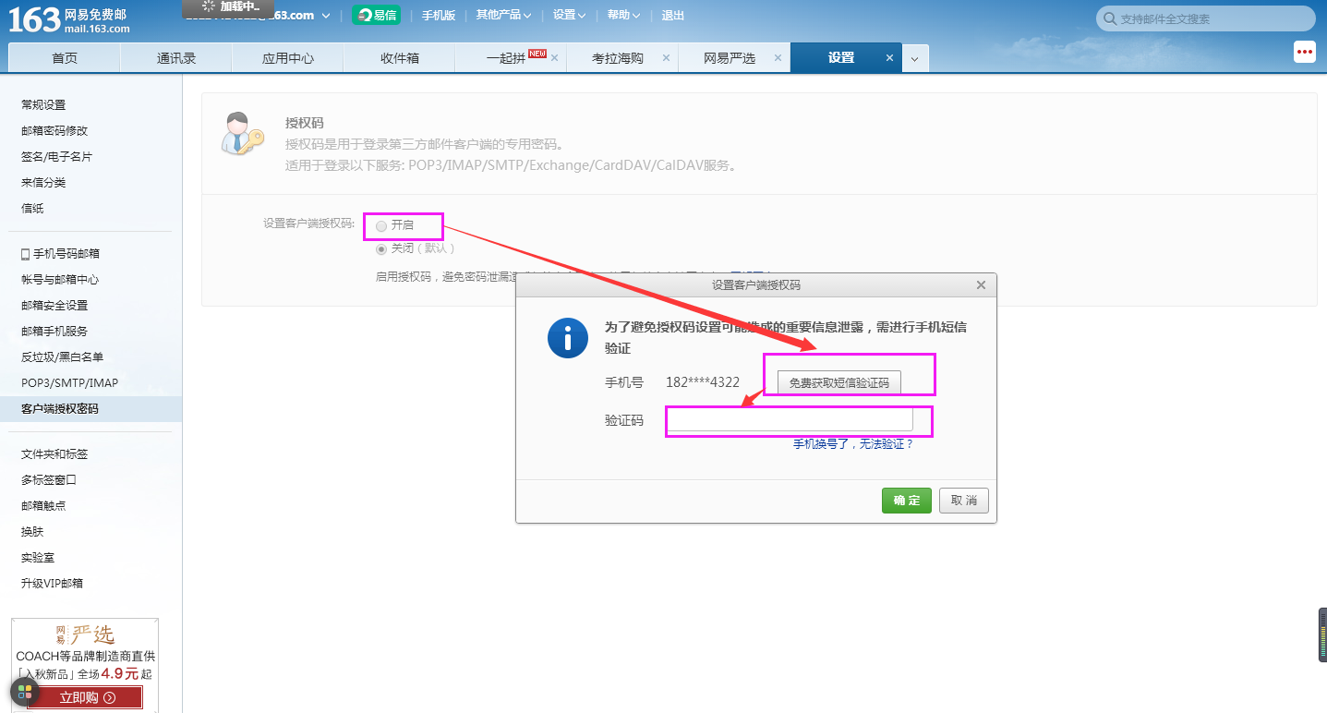
Task: Click the red three-dots more icon
Action: pyautogui.click(x=1304, y=53)
